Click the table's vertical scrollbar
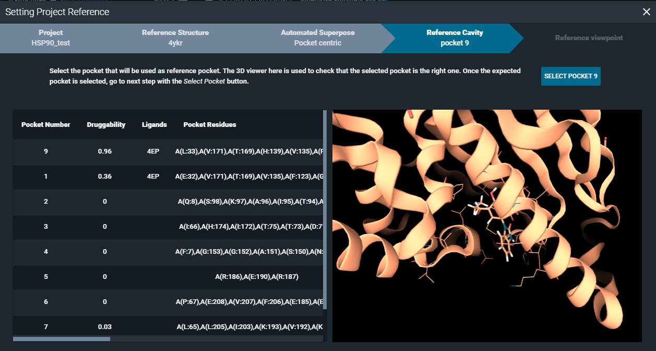 325,209
